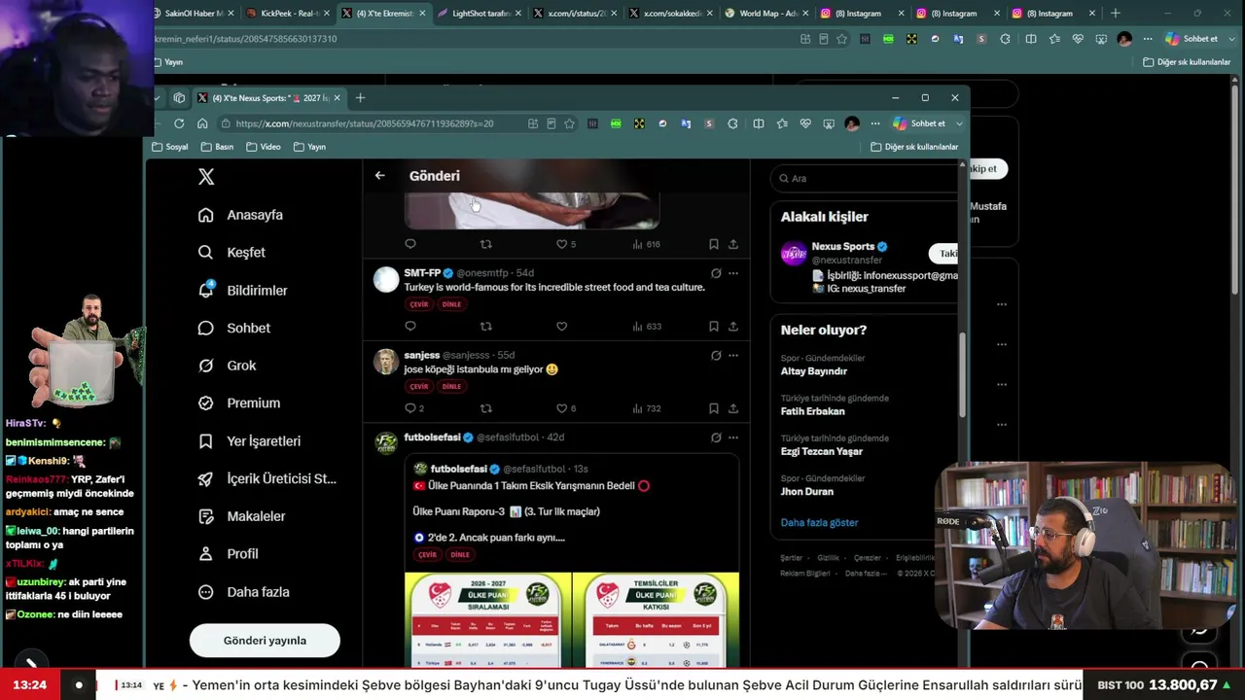This screenshot has height=700, width=1245.
Task: Like the SMT-FP reply
Action: [x=561, y=327]
